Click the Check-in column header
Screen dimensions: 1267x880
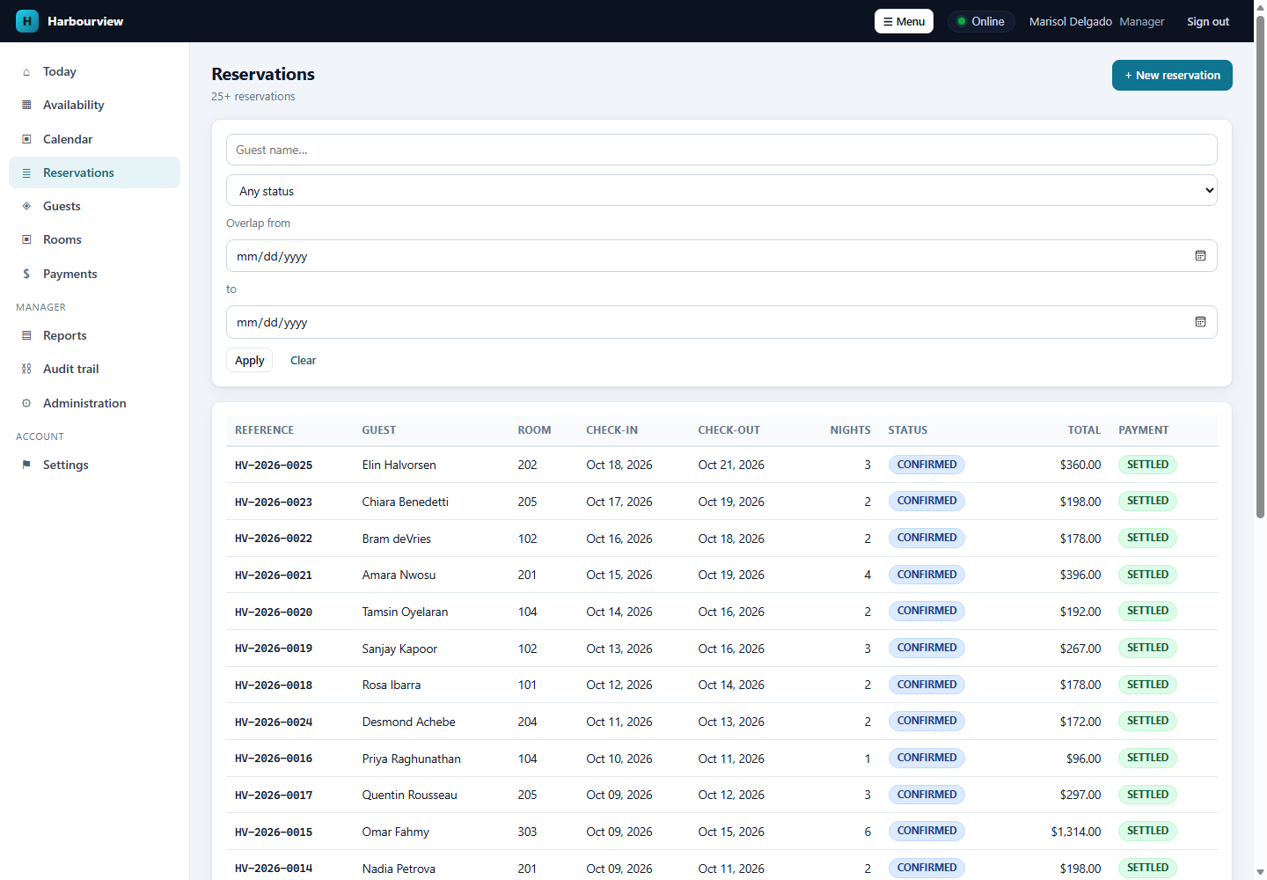point(612,430)
